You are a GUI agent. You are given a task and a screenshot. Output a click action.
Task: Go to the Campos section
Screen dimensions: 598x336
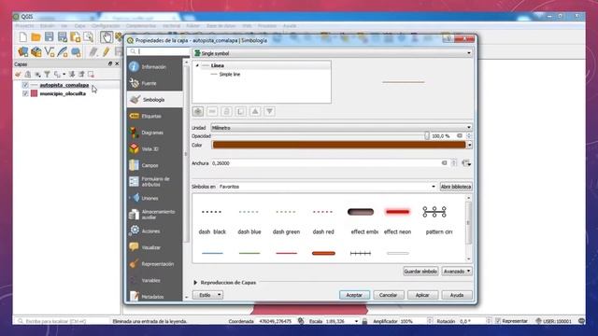pyautogui.click(x=154, y=165)
